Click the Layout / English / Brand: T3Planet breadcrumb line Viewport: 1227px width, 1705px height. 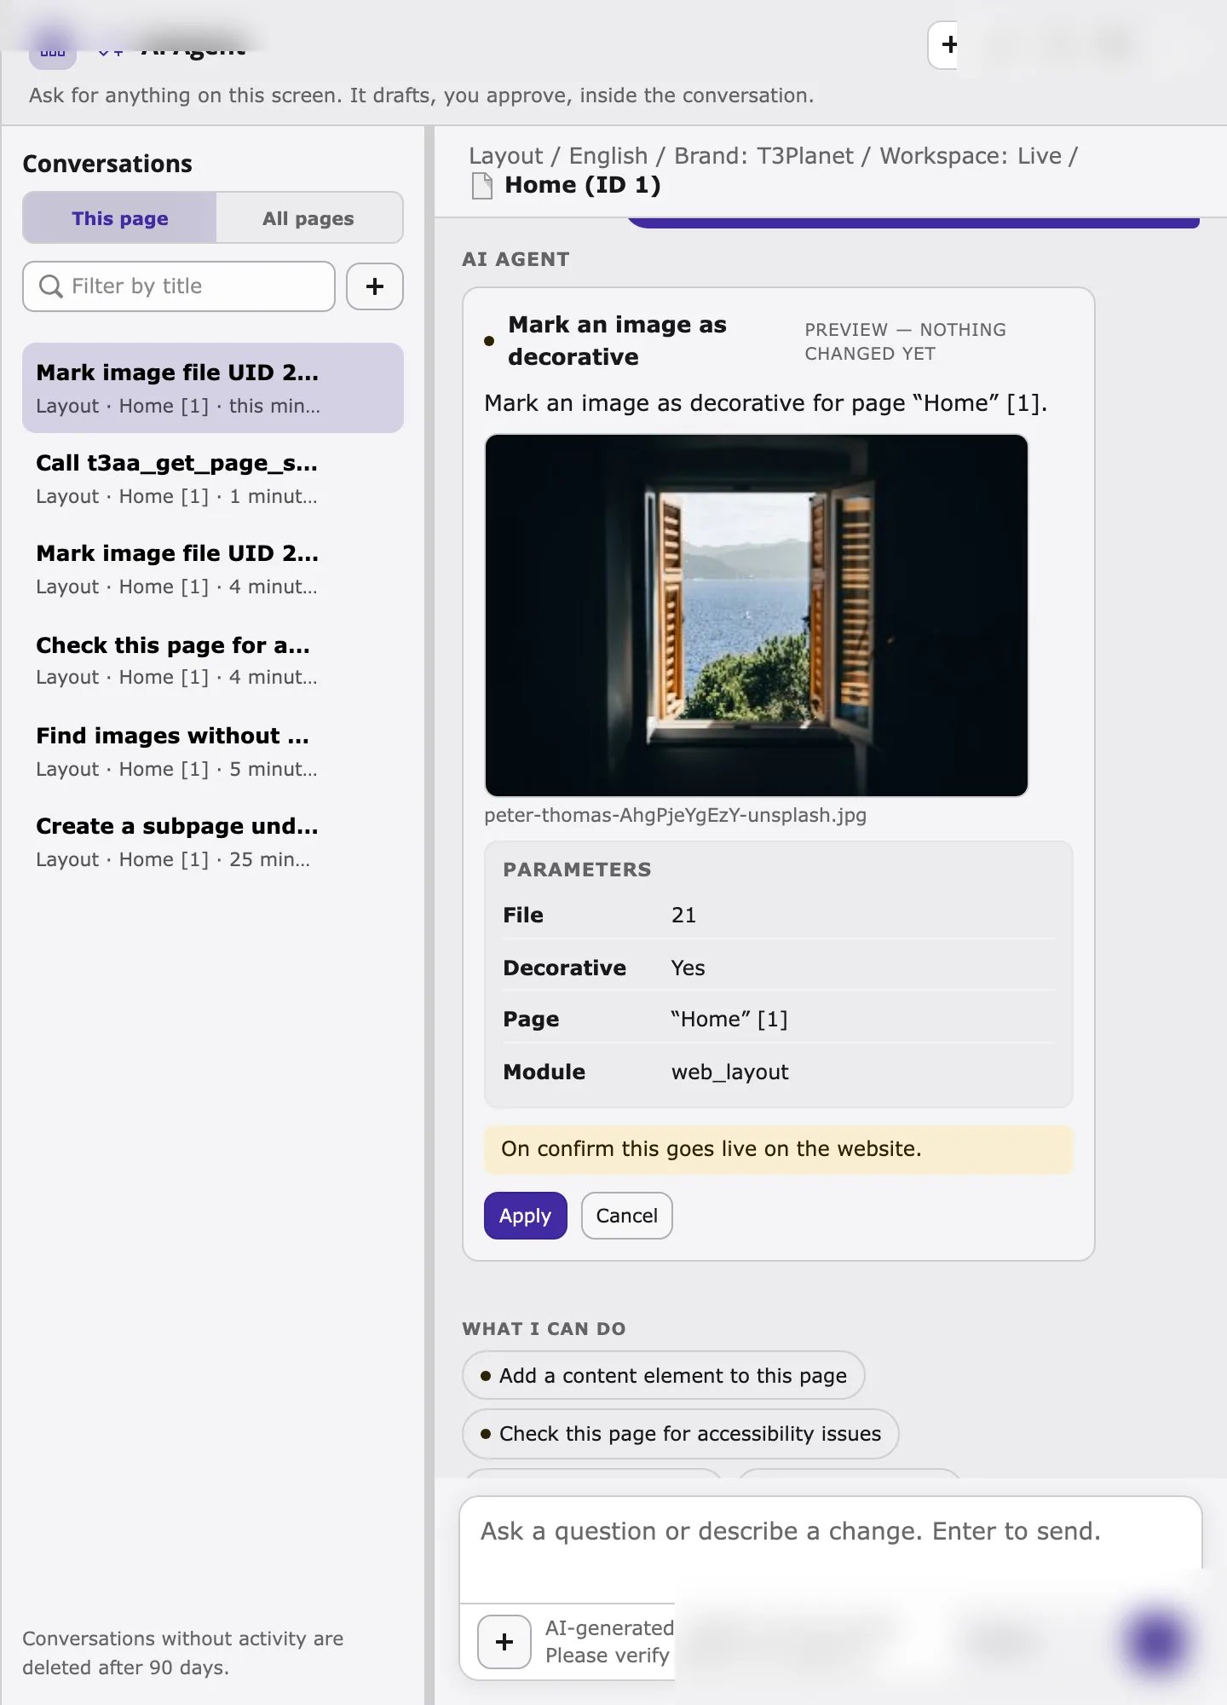(x=774, y=156)
